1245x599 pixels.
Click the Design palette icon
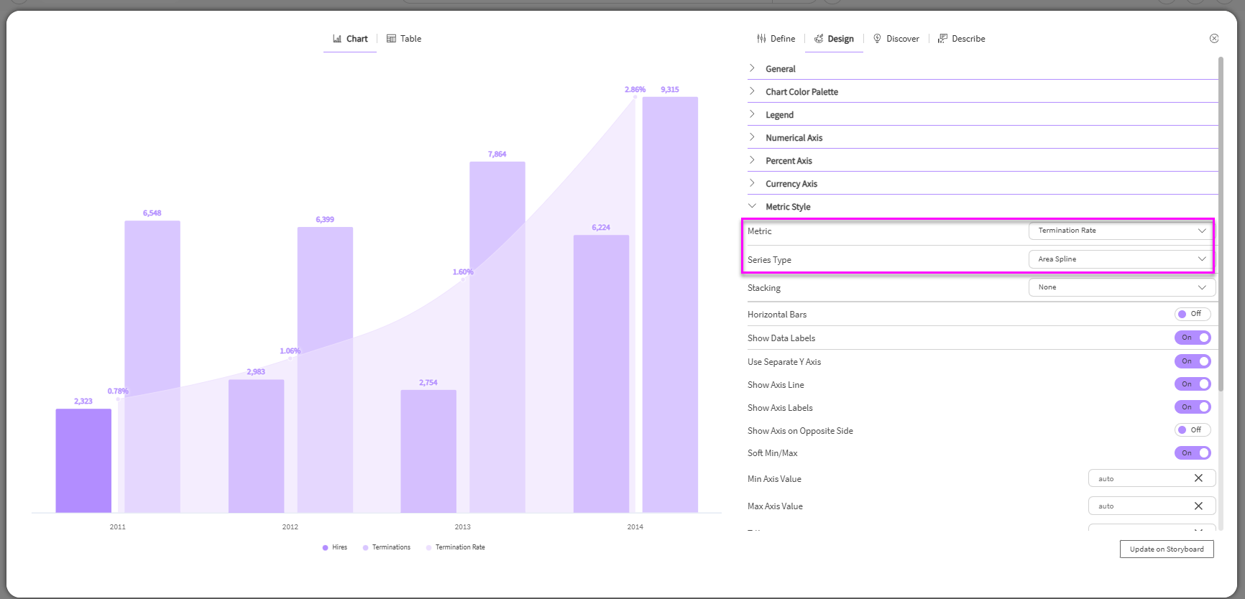[x=819, y=39]
